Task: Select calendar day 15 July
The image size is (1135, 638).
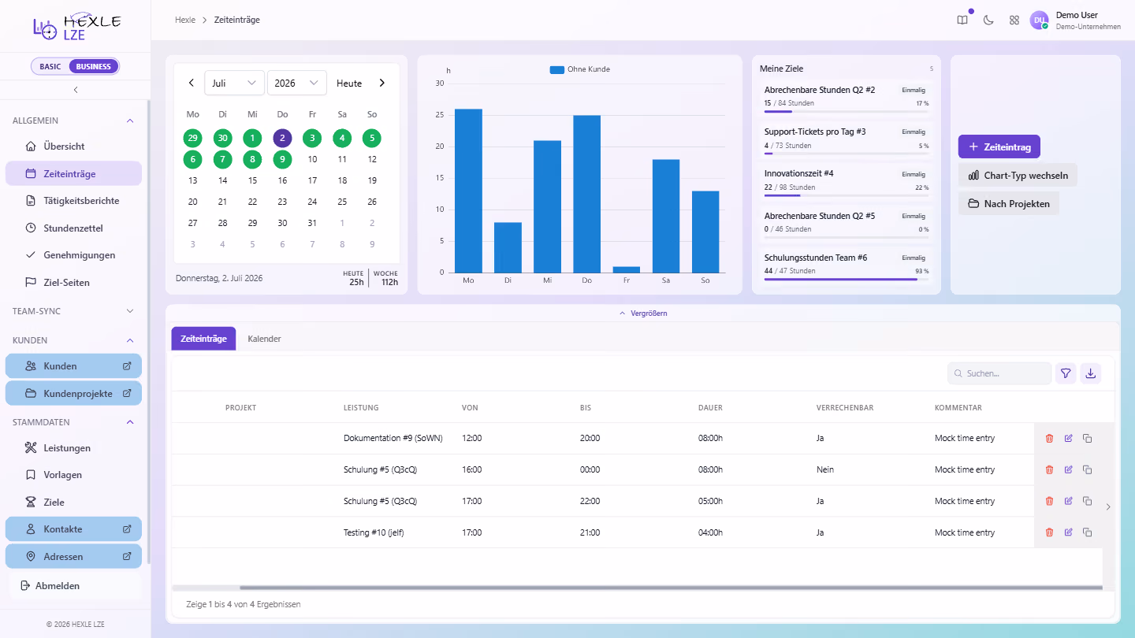Action: [x=252, y=180]
